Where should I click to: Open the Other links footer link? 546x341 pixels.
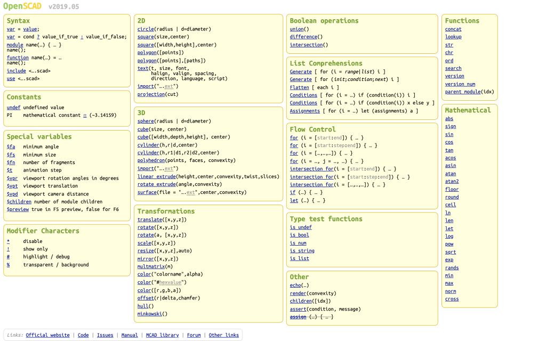point(224,335)
